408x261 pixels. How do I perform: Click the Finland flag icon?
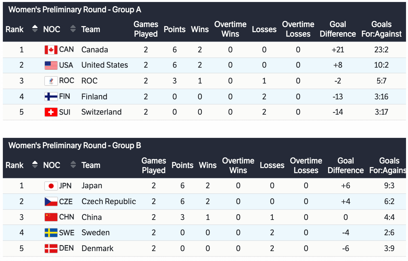[51, 97]
